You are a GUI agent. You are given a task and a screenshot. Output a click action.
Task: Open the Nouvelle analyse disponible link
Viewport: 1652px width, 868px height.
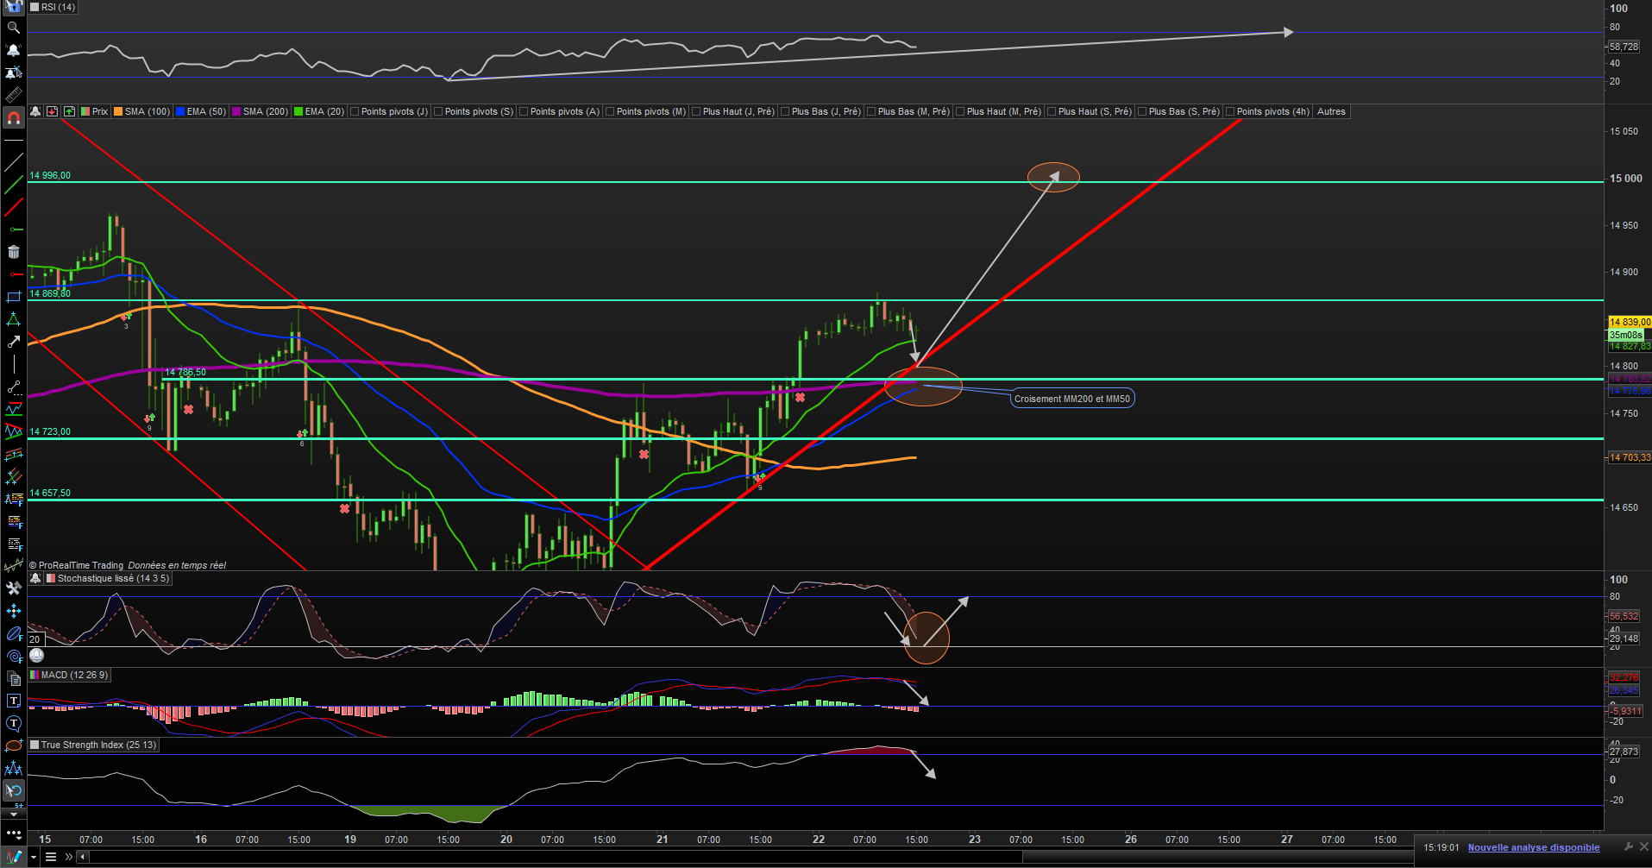coord(1534,847)
